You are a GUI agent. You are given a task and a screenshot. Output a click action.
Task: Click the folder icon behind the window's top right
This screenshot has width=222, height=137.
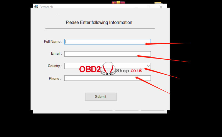coord(158,3)
